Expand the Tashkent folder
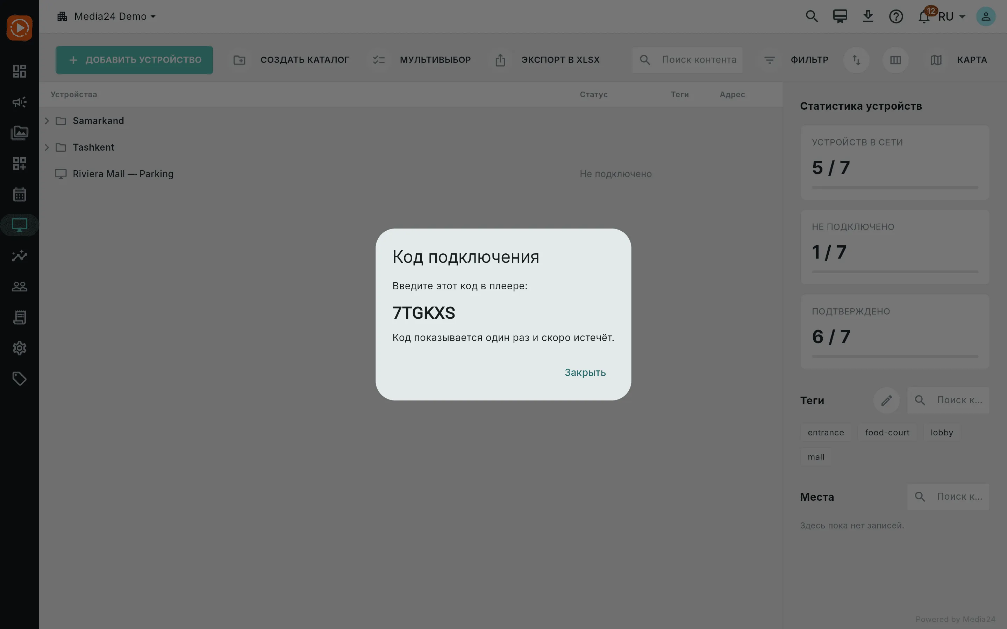Image resolution: width=1007 pixels, height=629 pixels. (47, 147)
